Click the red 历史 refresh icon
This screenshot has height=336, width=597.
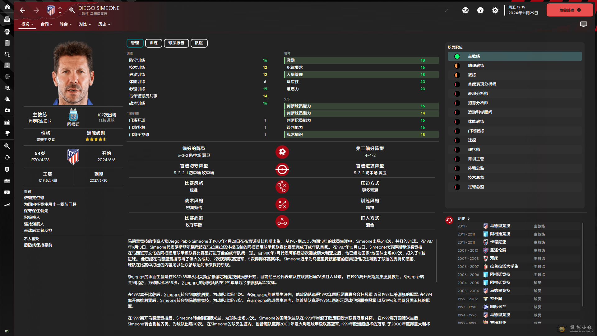[x=449, y=220]
